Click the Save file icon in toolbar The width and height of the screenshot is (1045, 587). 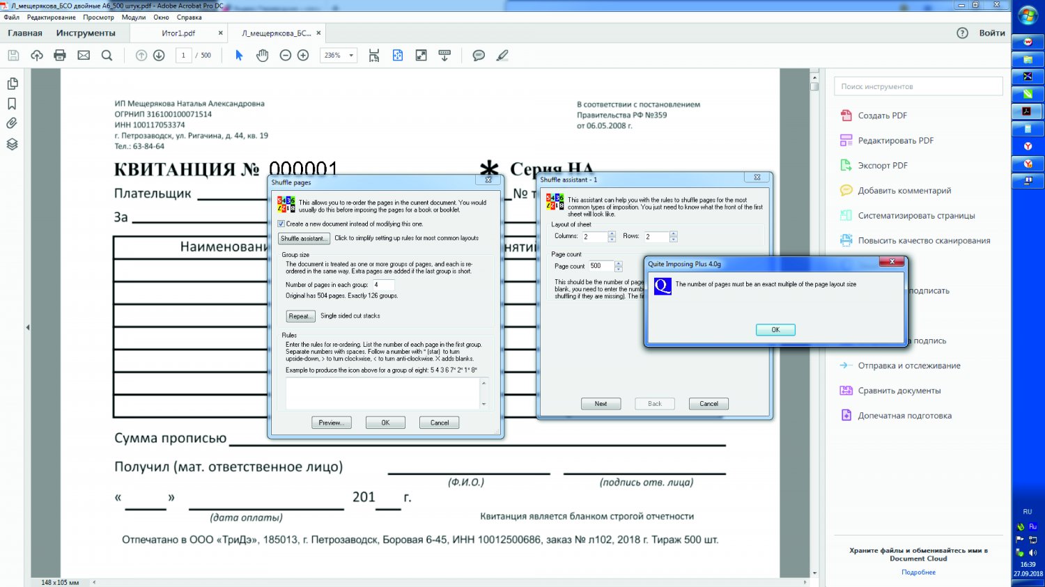point(13,55)
